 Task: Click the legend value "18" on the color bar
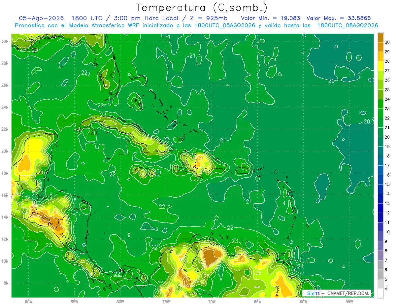click(x=387, y=156)
